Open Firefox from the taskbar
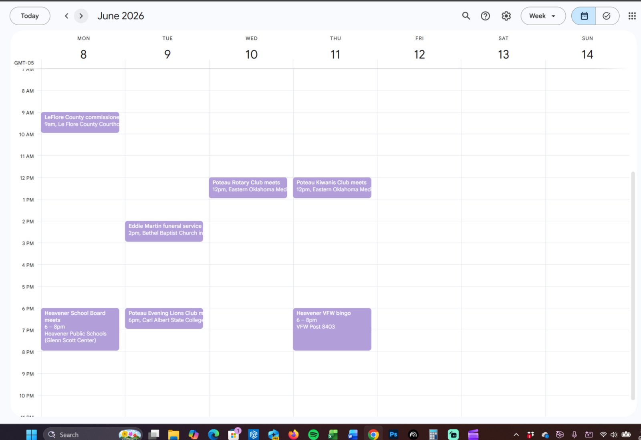The height and width of the screenshot is (440, 641). [293, 434]
